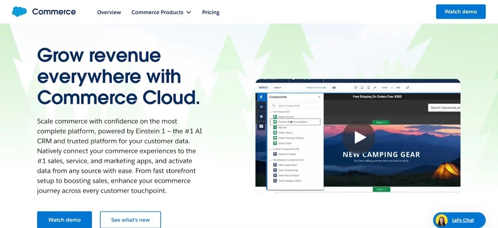This screenshot has width=498, height=228.
Task: Switch to mobile preview icon
Action: (x=369, y=87)
